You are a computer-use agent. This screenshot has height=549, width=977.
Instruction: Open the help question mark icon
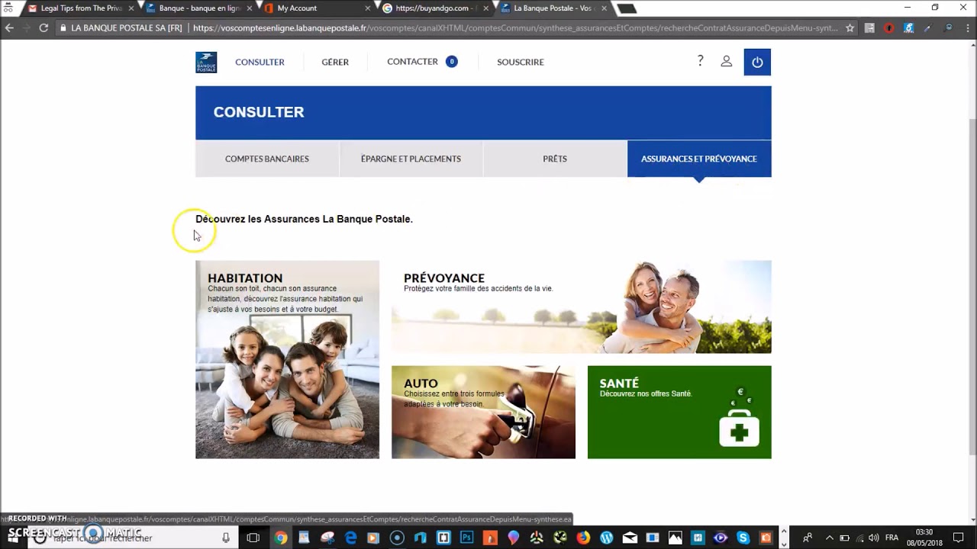(700, 61)
